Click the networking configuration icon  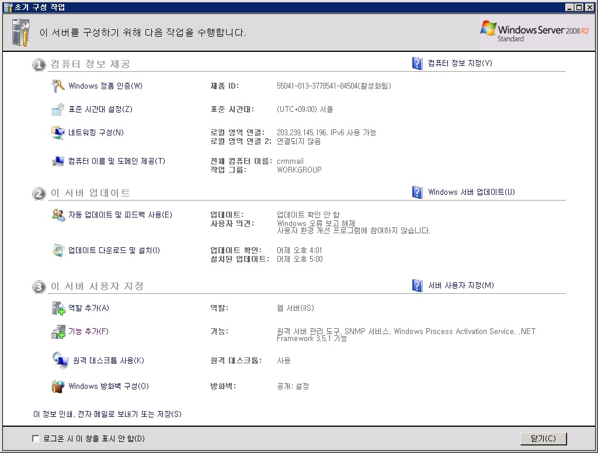tap(58, 133)
